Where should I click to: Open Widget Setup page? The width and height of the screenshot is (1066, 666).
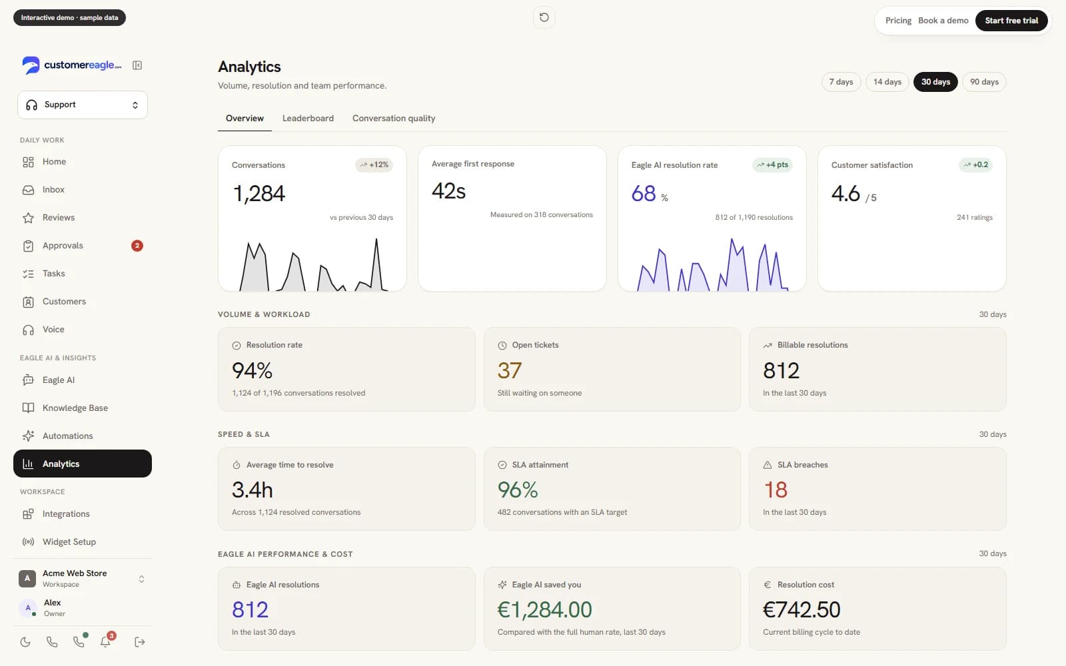click(83, 542)
